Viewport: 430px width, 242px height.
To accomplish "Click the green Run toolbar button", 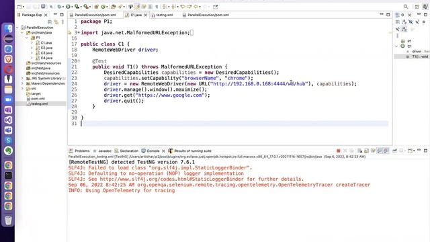I will pyautogui.click(x=68, y=7).
